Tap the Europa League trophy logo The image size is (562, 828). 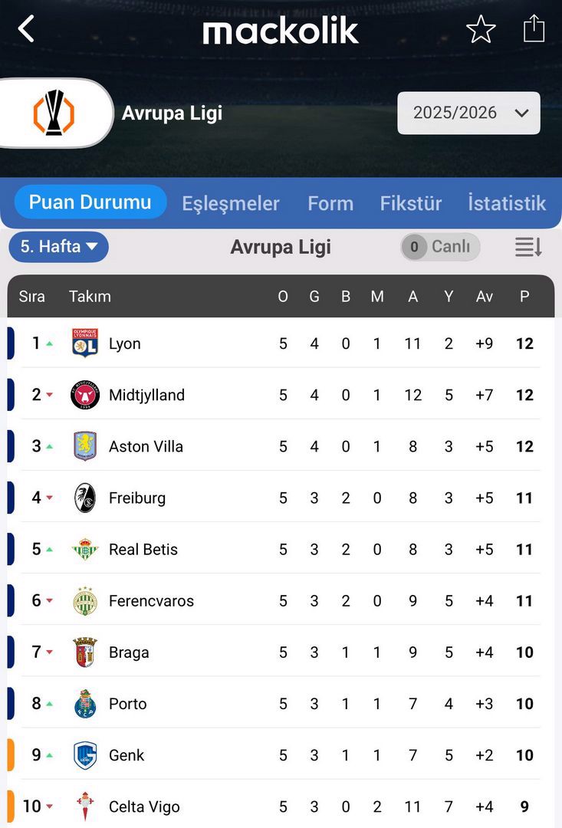click(x=54, y=113)
